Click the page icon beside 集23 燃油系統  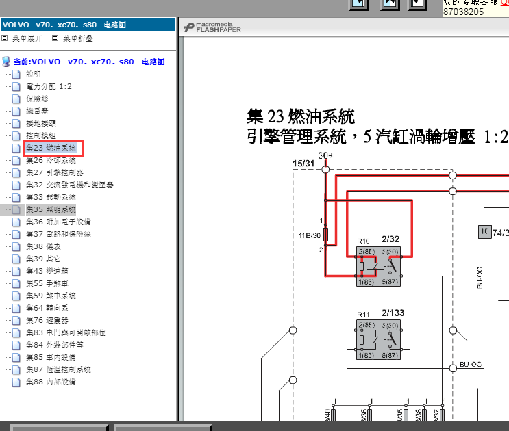(16, 148)
